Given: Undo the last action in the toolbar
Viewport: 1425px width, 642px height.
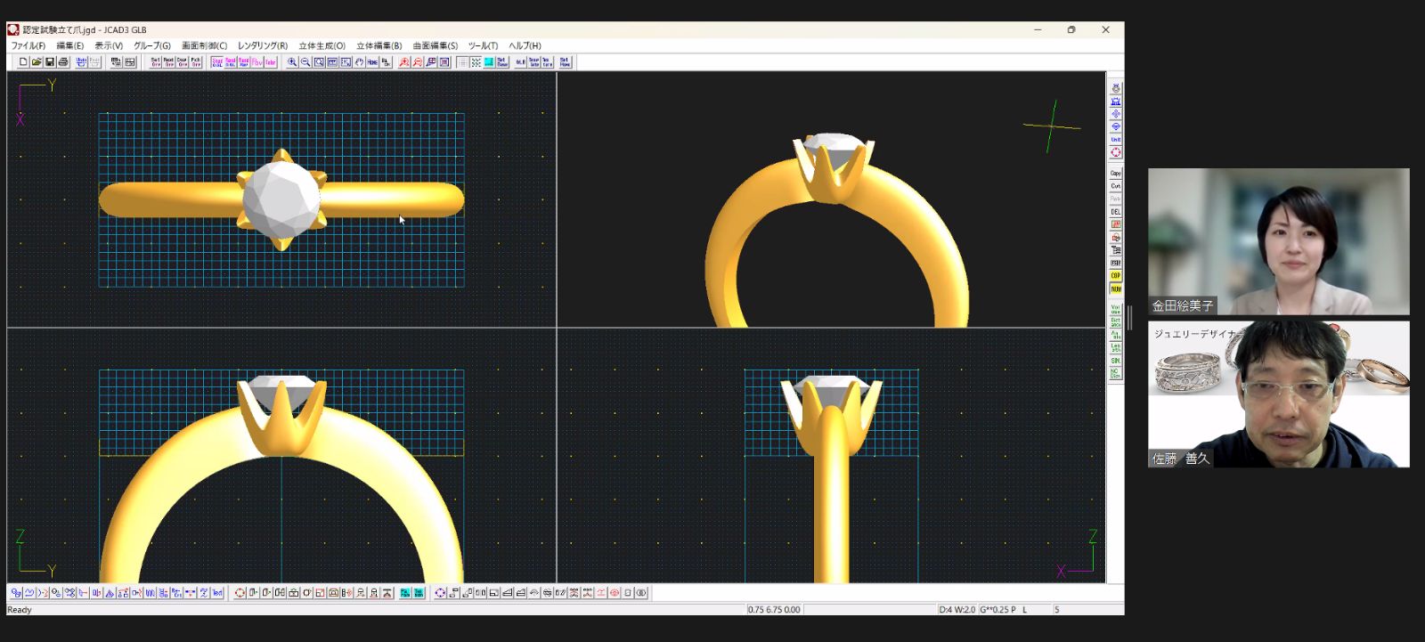Looking at the screenshot, I should [81, 62].
